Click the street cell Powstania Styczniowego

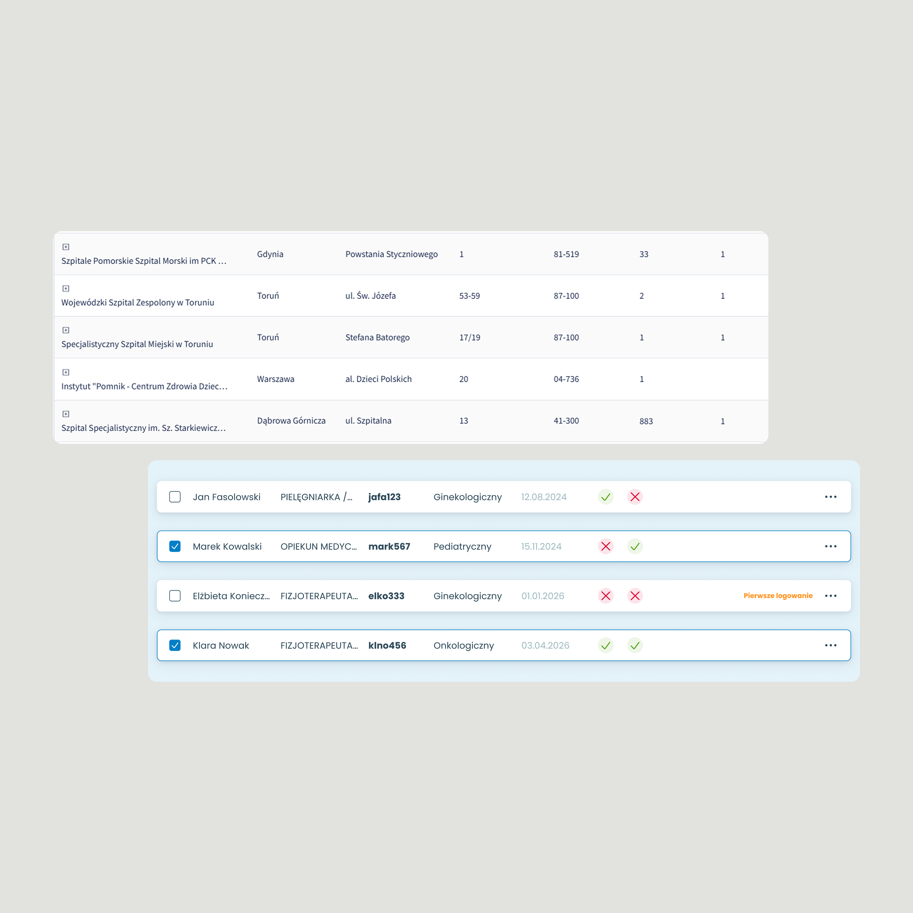pos(391,254)
